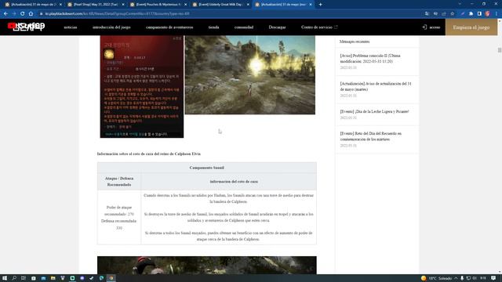The image size is (502, 282).
Task: Click the acceso login icon
Action: pos(424,27)
